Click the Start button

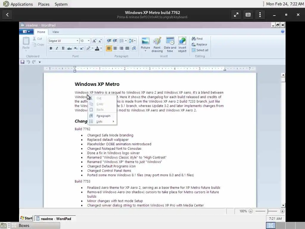pos(27,218)
